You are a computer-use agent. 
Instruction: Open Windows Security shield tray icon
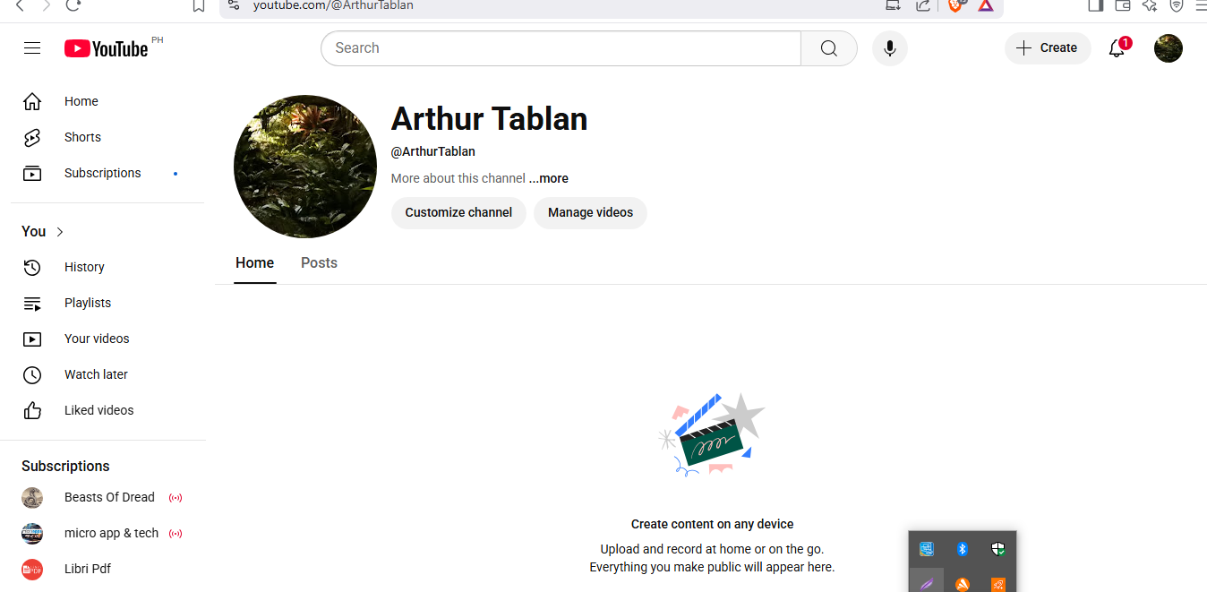pos(998,549)
